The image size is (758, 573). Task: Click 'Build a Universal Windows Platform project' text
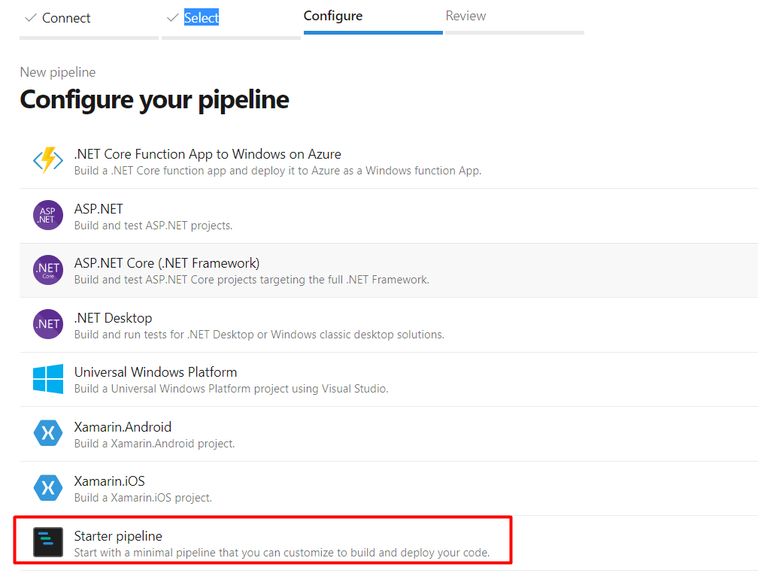[x=231, y=390]
